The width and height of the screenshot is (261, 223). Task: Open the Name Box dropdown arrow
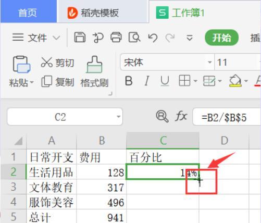(119, 117)
